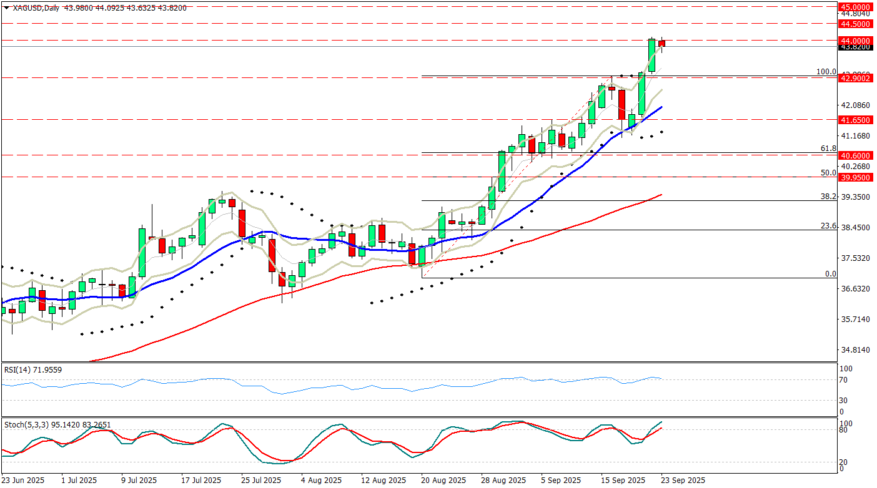Click the black 43.8200 current price tag
The width and height of the screenshot is (877, 488).
point(856,47)
